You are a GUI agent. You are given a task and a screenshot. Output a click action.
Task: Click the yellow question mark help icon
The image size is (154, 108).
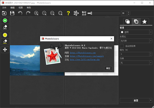point(68,13)
